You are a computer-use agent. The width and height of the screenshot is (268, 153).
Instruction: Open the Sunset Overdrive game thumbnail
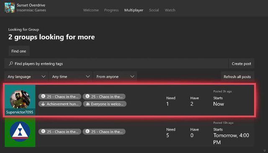point(10,8)
